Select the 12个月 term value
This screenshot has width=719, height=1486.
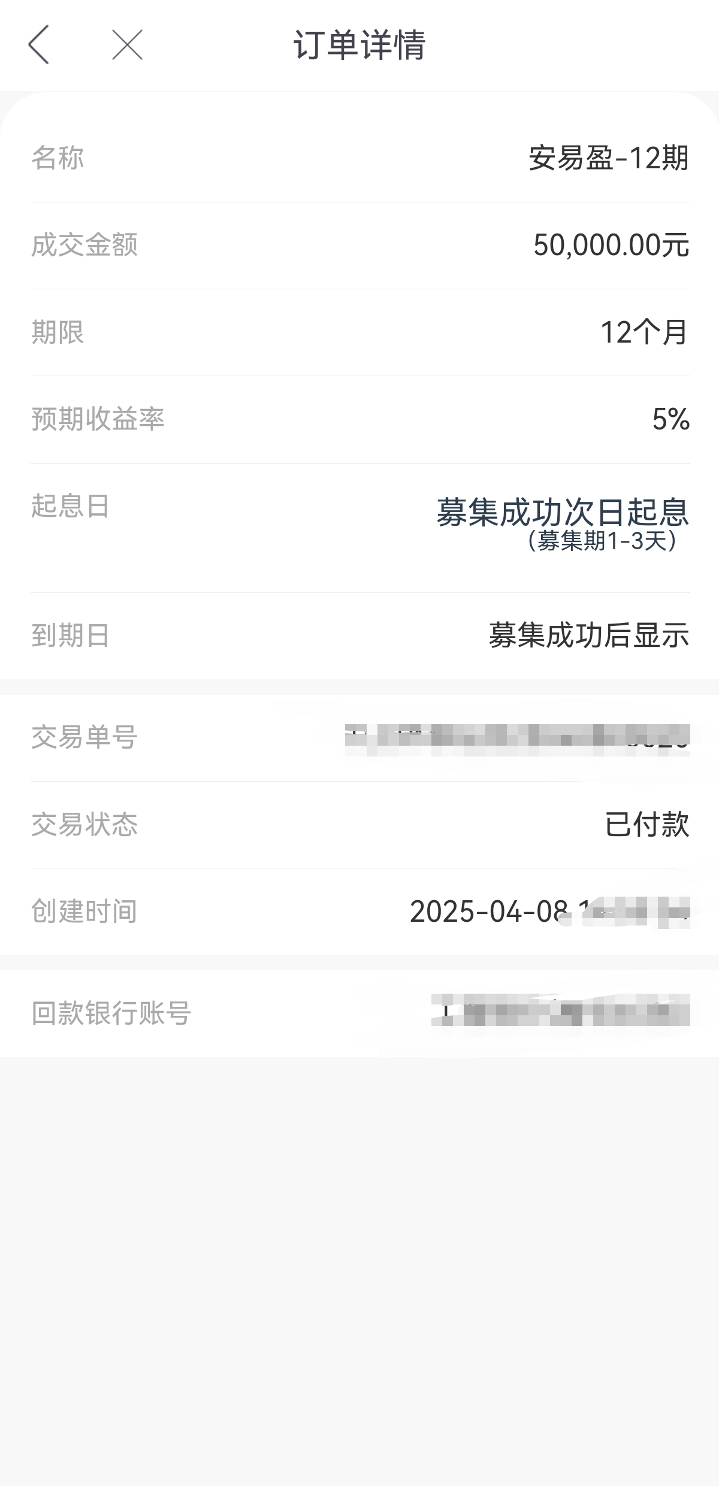tap(645, 332)
